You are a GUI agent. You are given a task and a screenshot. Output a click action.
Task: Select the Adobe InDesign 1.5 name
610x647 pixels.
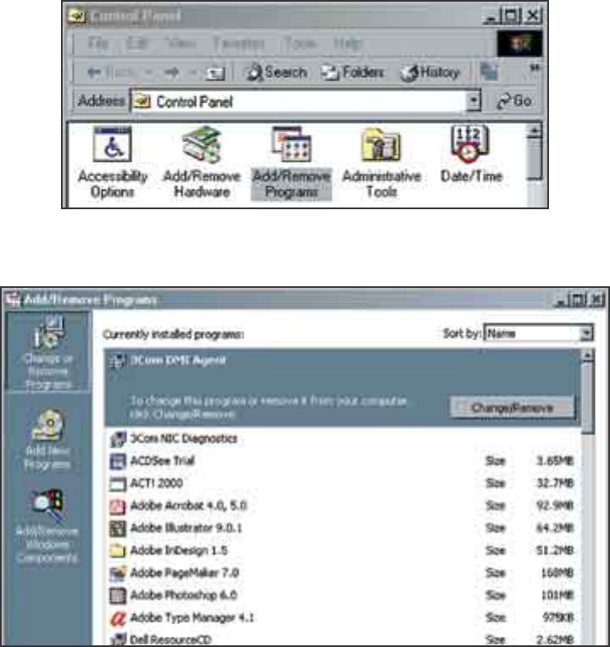click(178, 550)
